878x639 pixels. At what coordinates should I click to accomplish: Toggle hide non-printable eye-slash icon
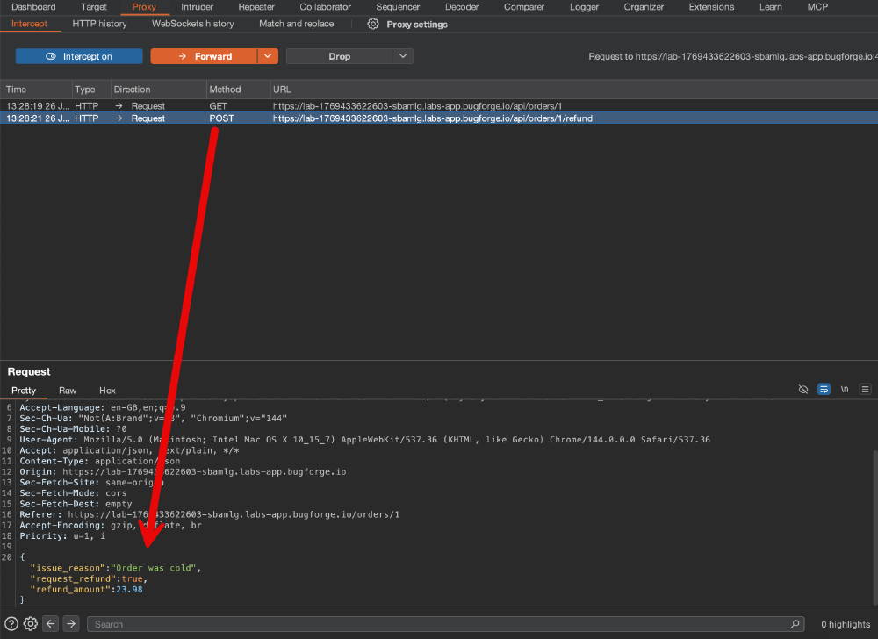pos(803,390)
